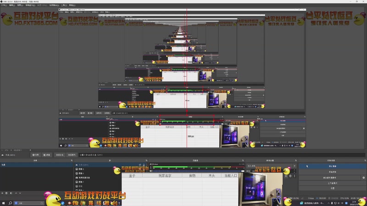The image size is (367, 206).
Task: Click the blue mixer volume slider
Action: [x=198, y=171]
